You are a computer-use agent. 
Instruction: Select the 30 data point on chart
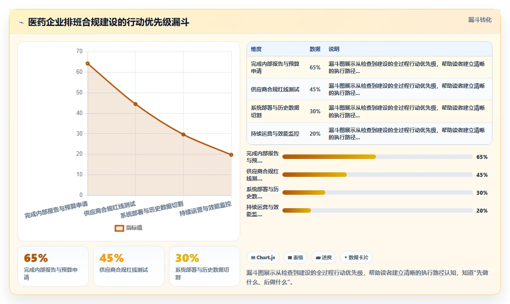[x=183, y=134]
